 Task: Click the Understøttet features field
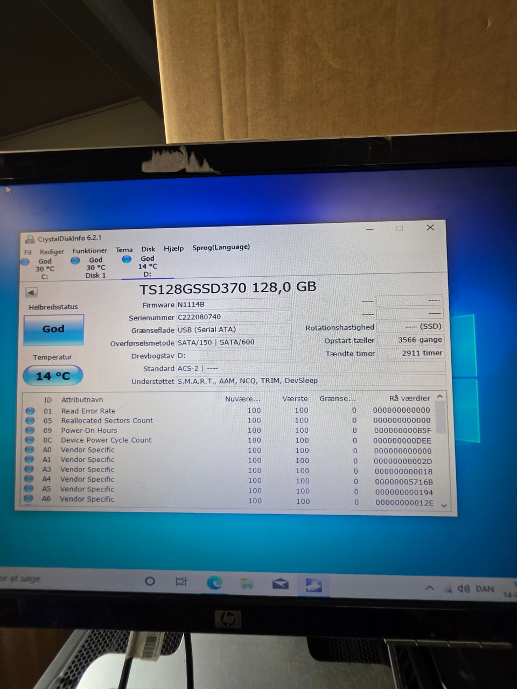311,381
